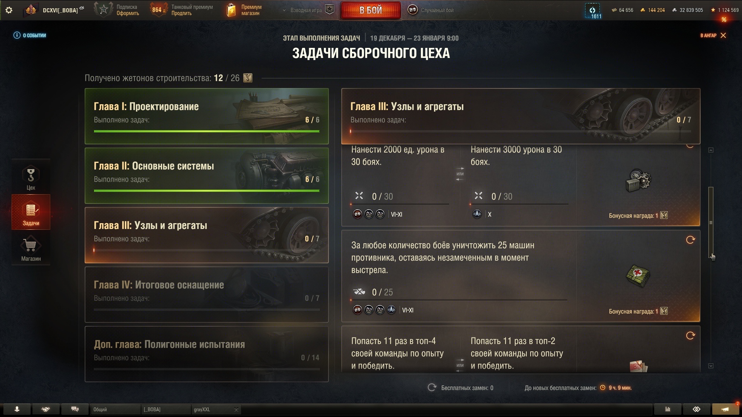Return to garage via В ангар
742x417 pixels.
click(x=713, y=35)
